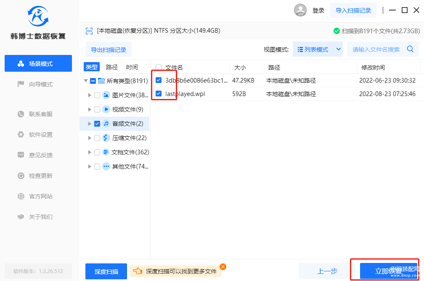This screenshot has height=281, width=424.
Task: Uncheck the 音频文件(2) checkbox
Action: coord(97,123)
